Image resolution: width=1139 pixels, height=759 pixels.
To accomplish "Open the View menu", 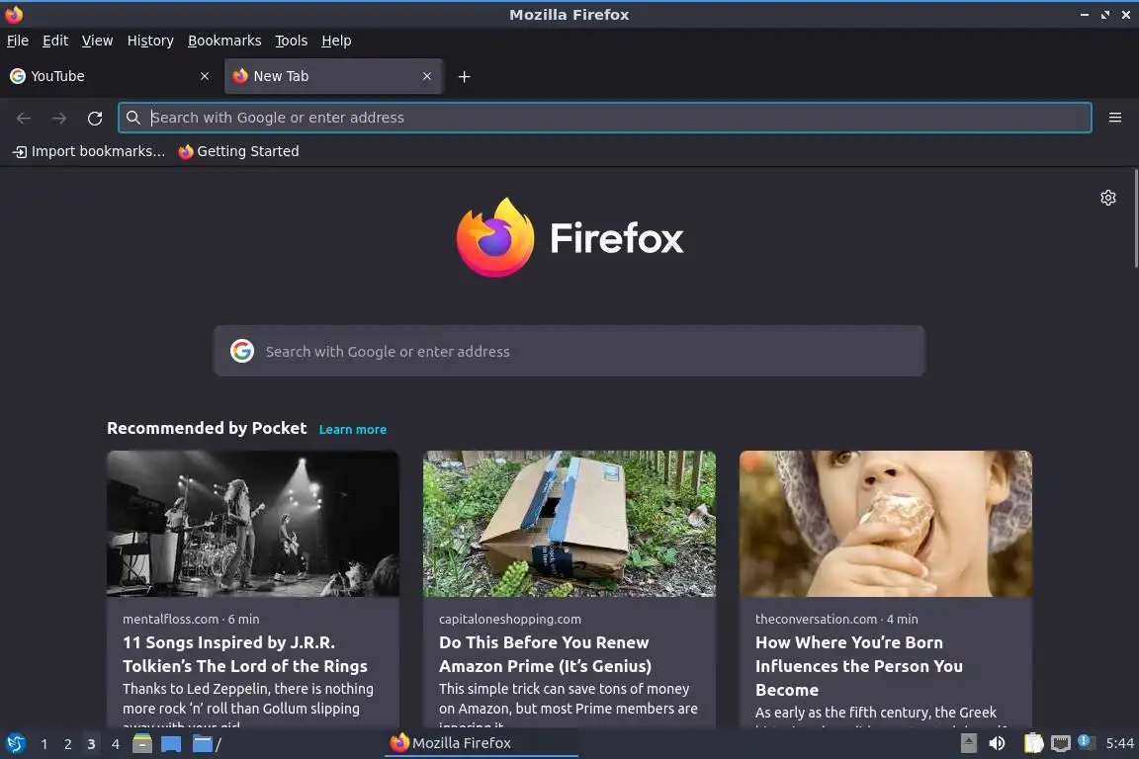I will [x=97, y=41].
